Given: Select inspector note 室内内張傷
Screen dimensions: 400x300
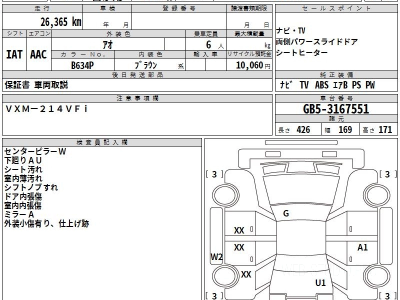Looking at the screenshot, I should pos(23,206).
